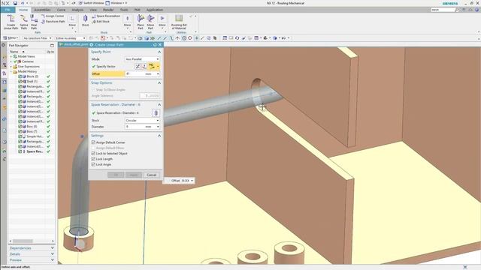Open More in the Path group
Screen dimensions: 481x270
72,21
